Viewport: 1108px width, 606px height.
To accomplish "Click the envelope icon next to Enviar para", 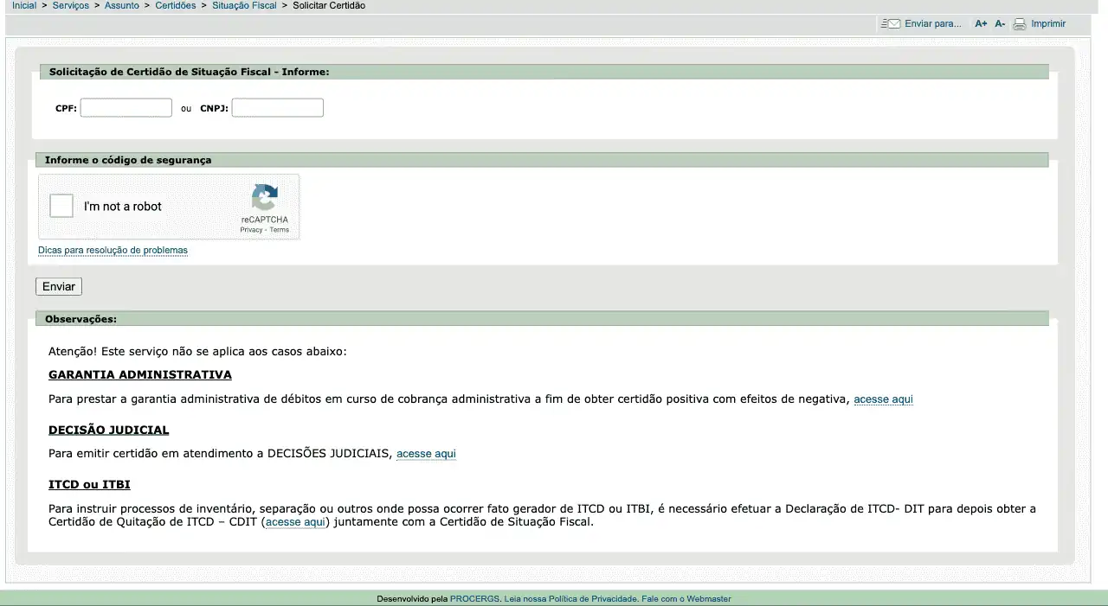I will pos(891,24).
